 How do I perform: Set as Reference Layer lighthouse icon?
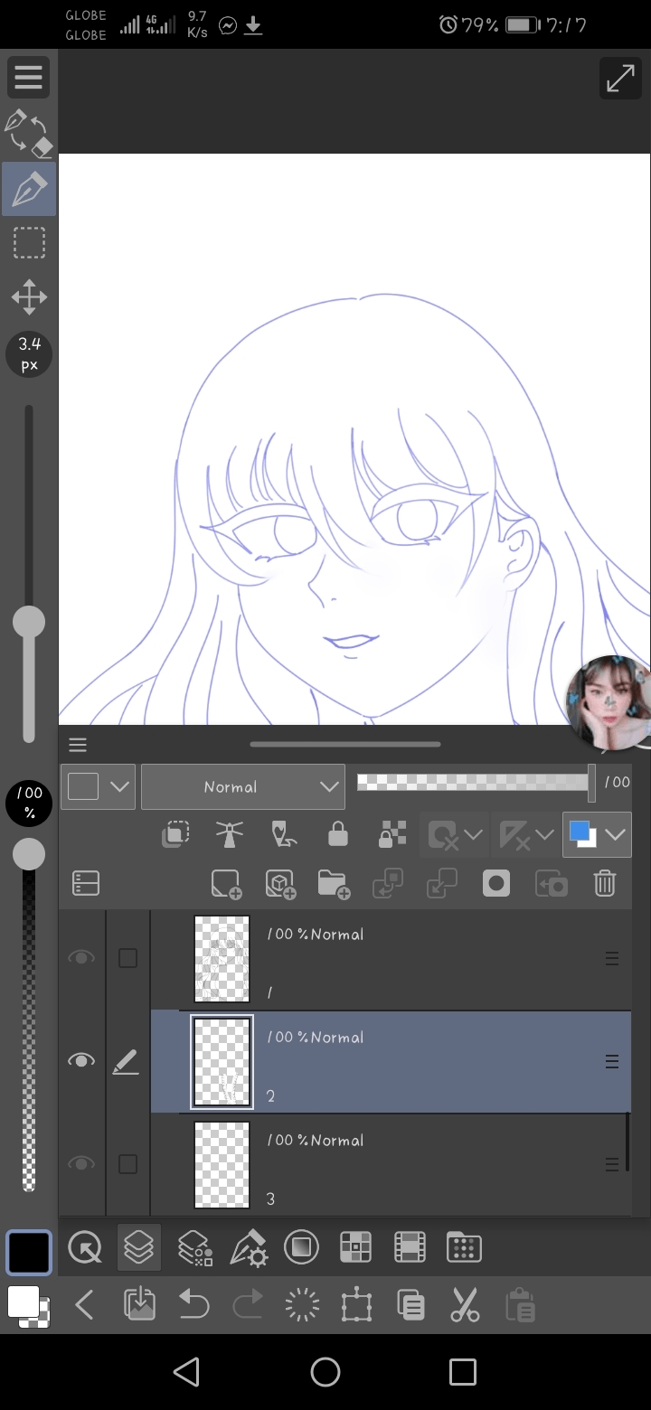click(x=230, y=834)
